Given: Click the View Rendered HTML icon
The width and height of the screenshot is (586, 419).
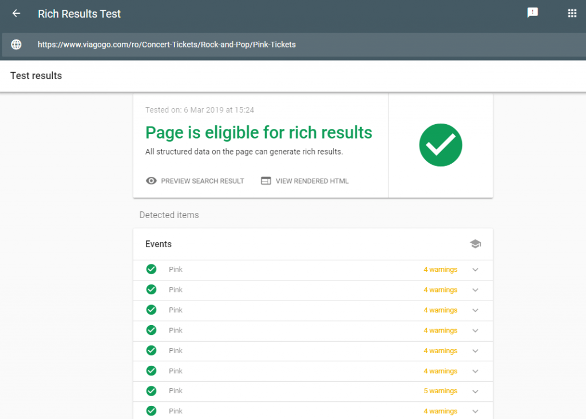Looking at the screenshot, I should point(266,180).
